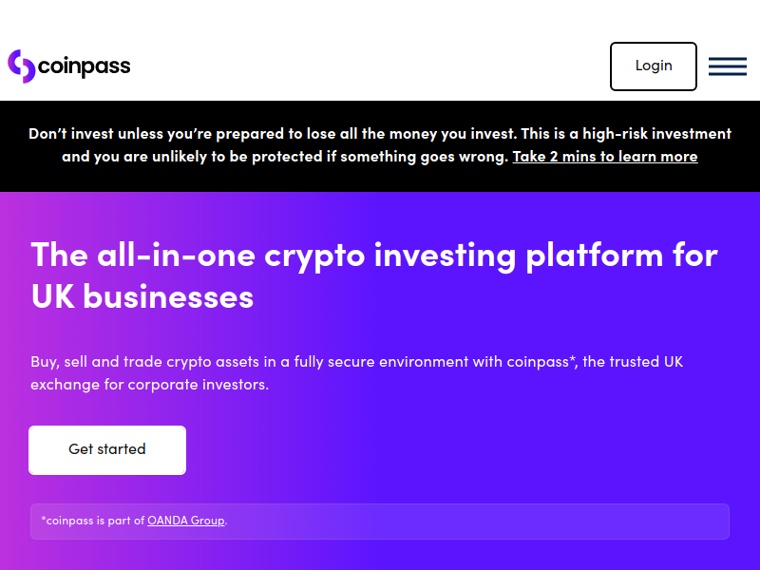Screen dimensions: 760x570
Task: Click the word Don't starting the warning
Action: [47, 134]
